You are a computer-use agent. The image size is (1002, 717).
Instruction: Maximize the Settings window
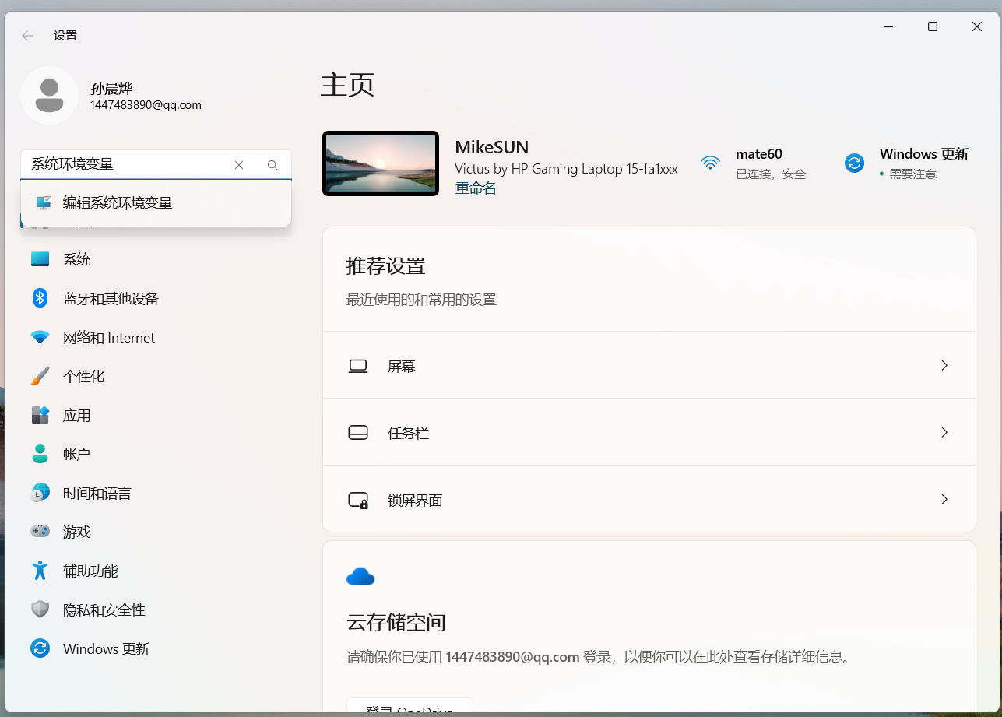click(933, 26)
